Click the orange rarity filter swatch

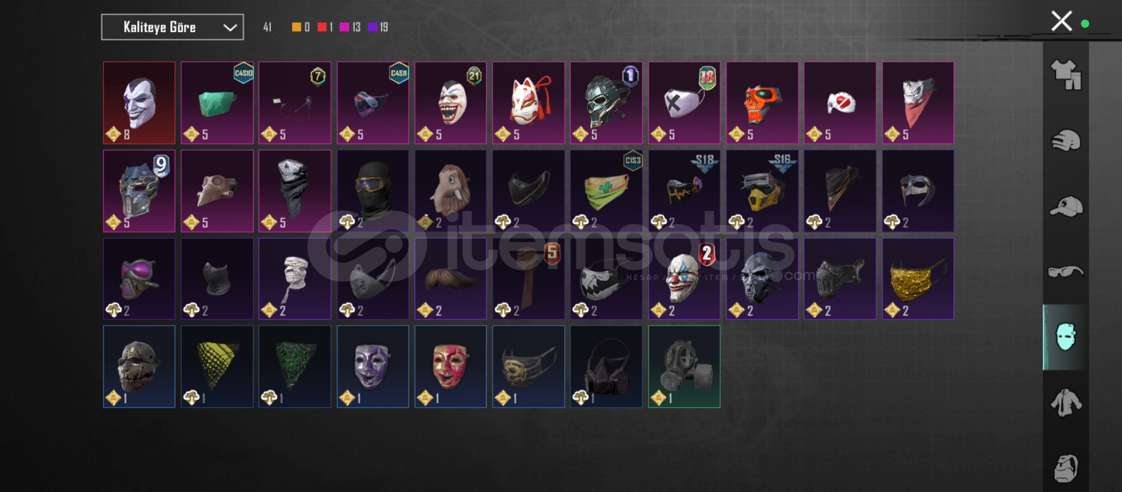(x=296, y=27)
